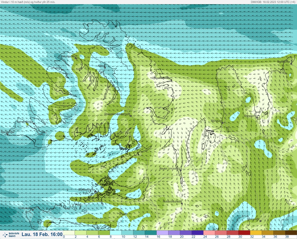Select the 2–4 m/s light green legend swatch
The height and width of the screenshot is (239, 297).
81,232
